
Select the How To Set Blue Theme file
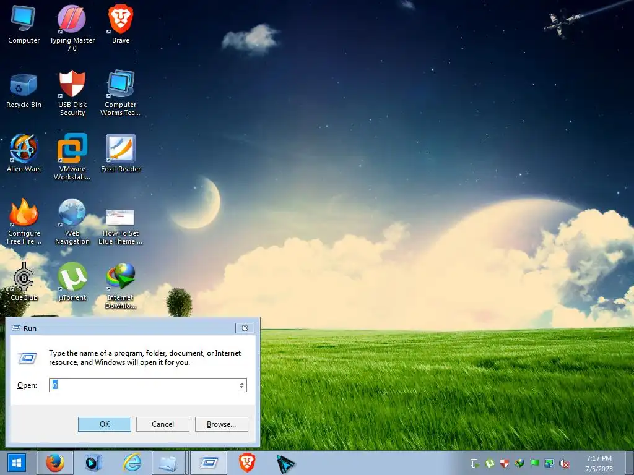tap(121, 226)
